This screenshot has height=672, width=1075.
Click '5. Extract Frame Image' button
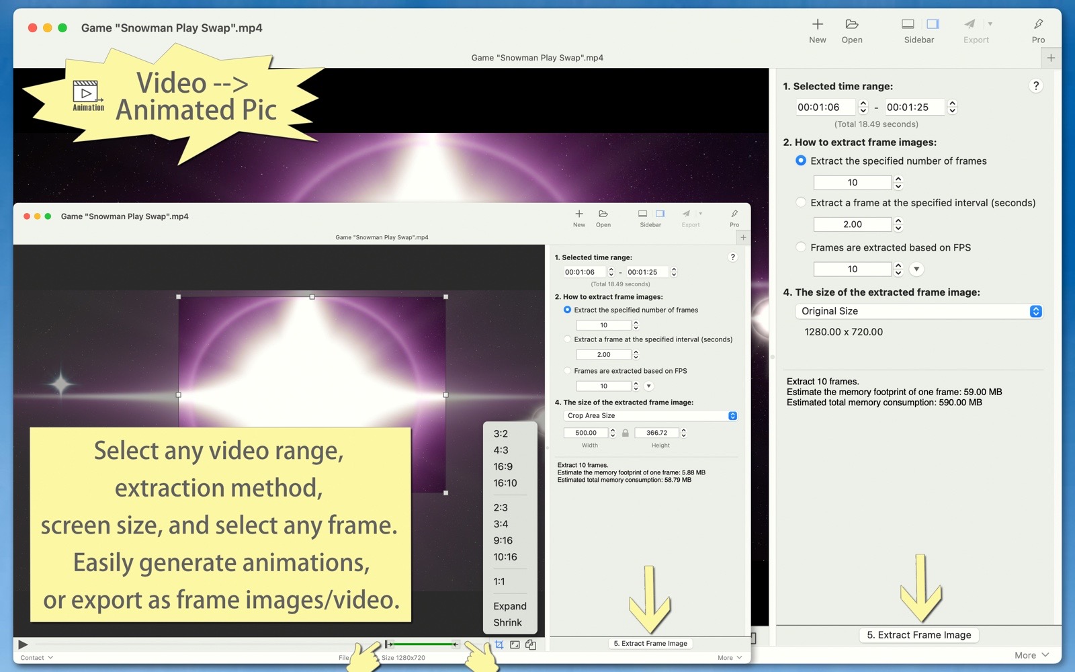[918, 635]
